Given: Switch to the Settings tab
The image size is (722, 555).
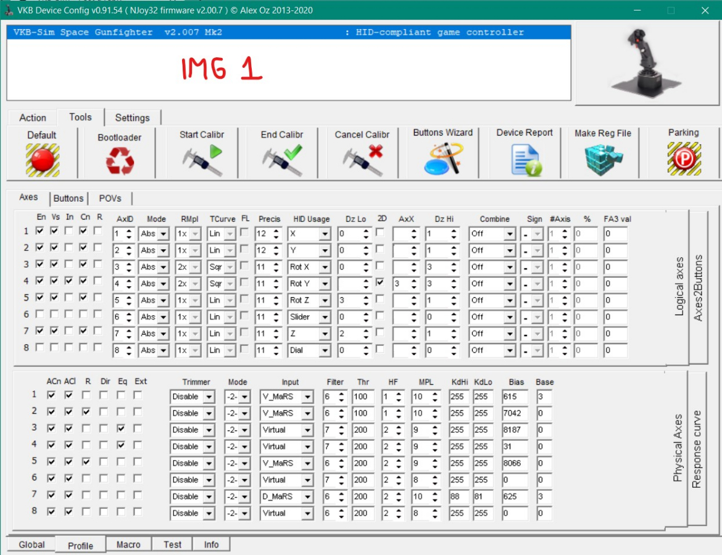Looking at the screenshot, I should pos(132,118).
